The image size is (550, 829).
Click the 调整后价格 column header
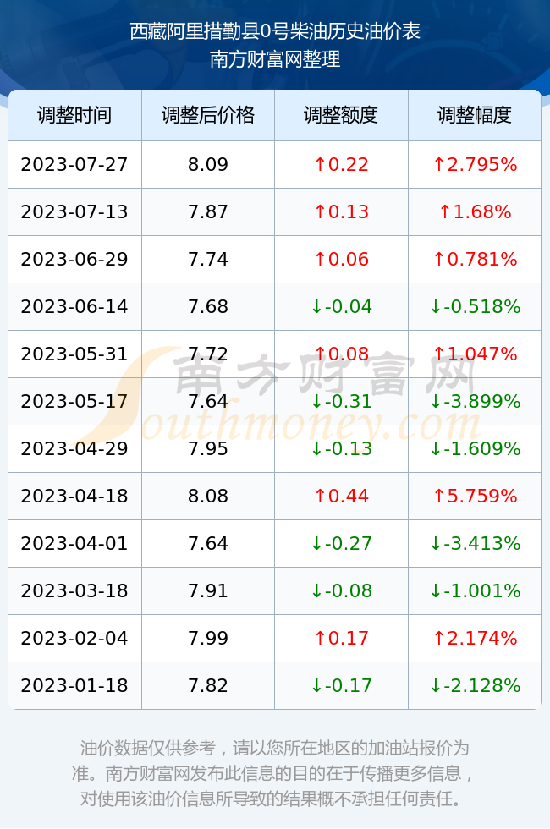tap(208, 115)
